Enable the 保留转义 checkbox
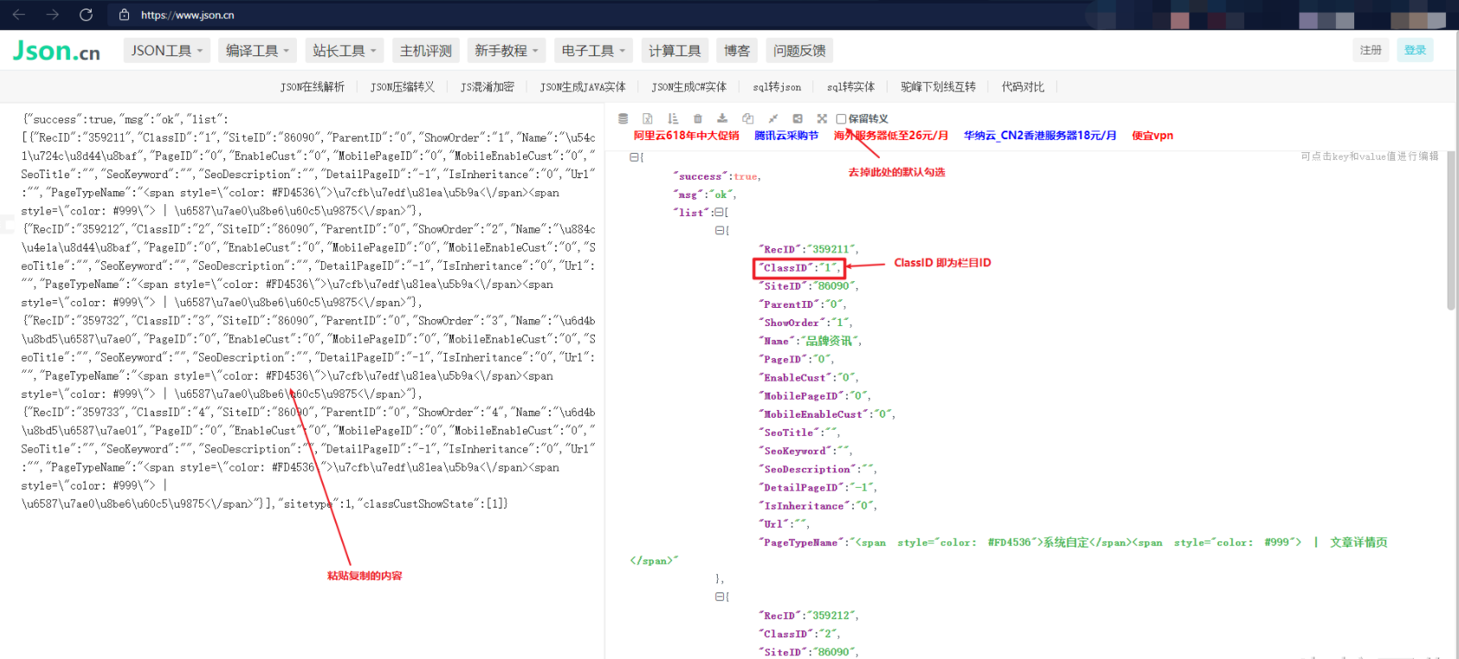 pyautogui.click(x=841, y=119)
